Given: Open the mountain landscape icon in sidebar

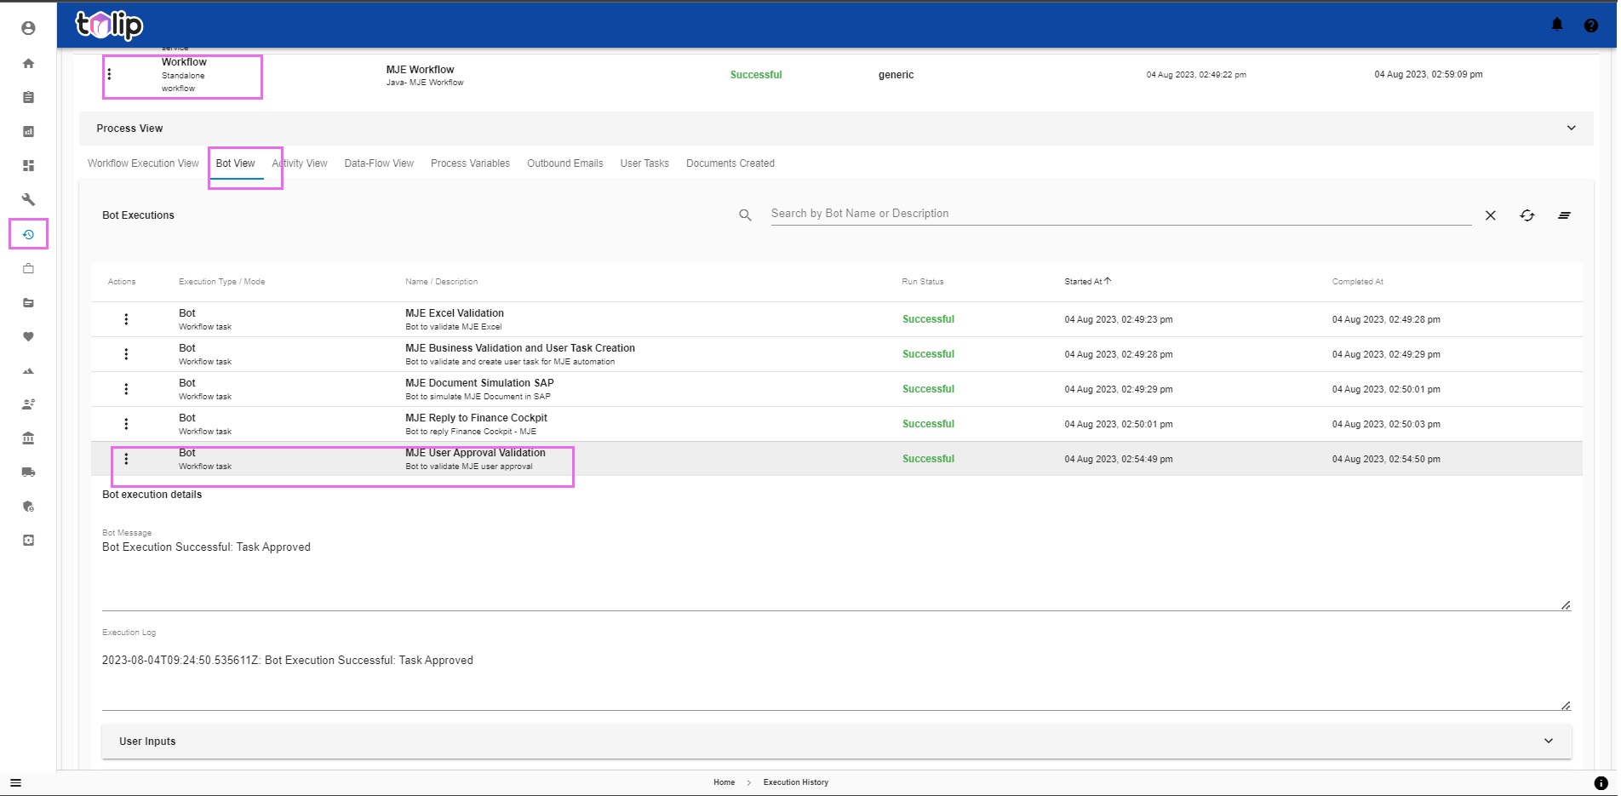Looking at the screenshot, I should pyautogui.click(x=28, y=370).
